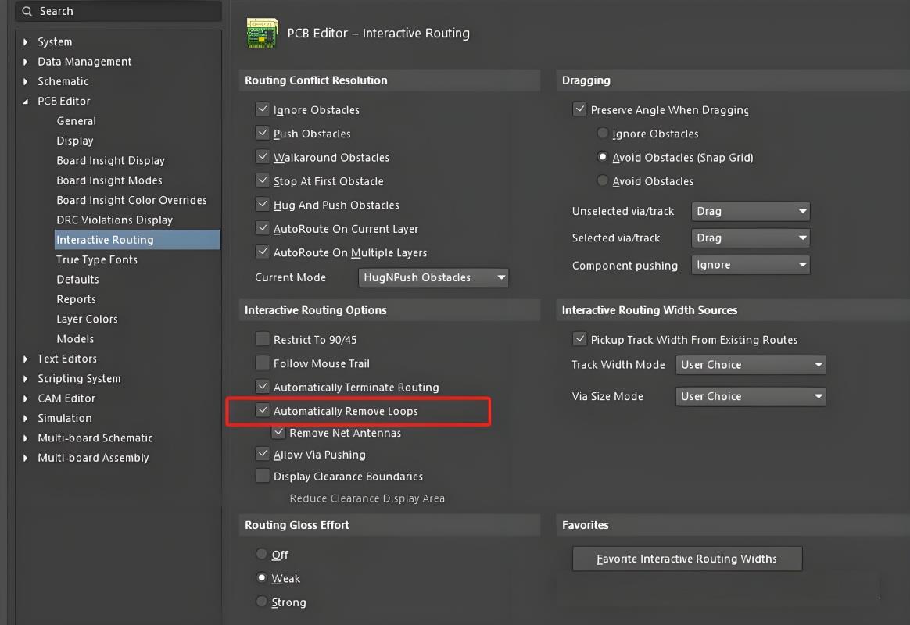
Task: Open the Board Insight Display page
Action: click(x=110, y=161)
